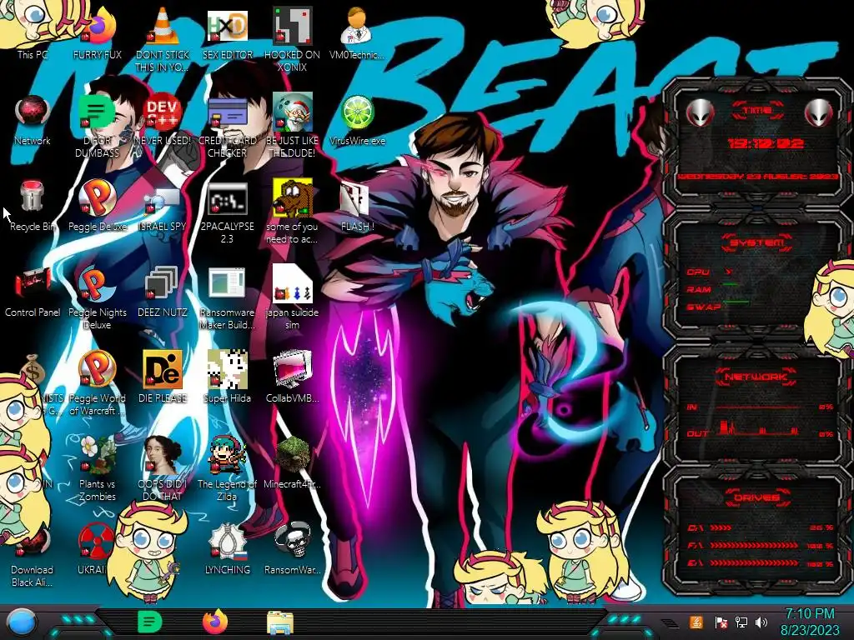Open Ransomware Maker Build... shortcut

click(227, 297)
